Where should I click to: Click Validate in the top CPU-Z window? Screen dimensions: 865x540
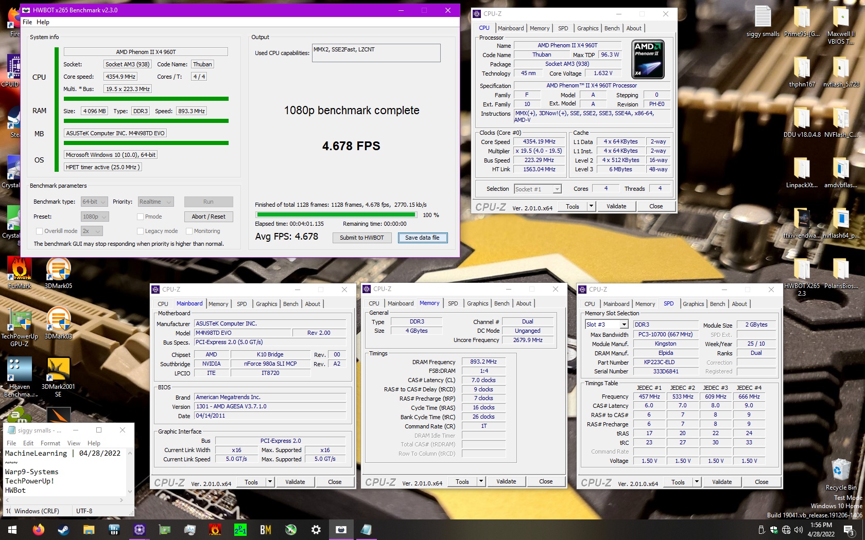(x=616, y=206)
